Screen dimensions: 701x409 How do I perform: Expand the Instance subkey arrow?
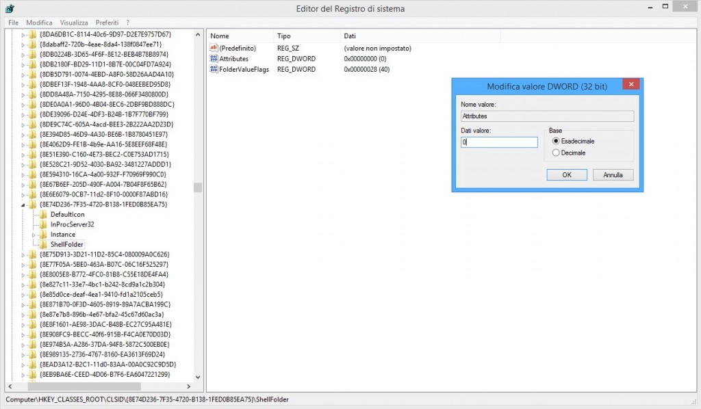point(34,235)
